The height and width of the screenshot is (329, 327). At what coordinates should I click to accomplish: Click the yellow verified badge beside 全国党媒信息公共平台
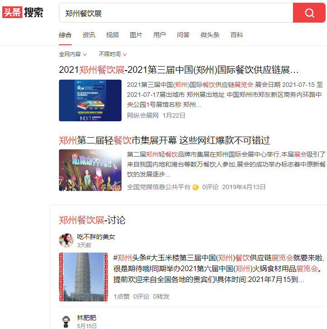tap(195, 187)
